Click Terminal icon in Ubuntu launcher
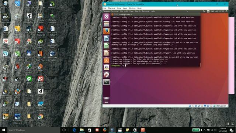Viewport: 236px width, 133px height. [107, 82]
